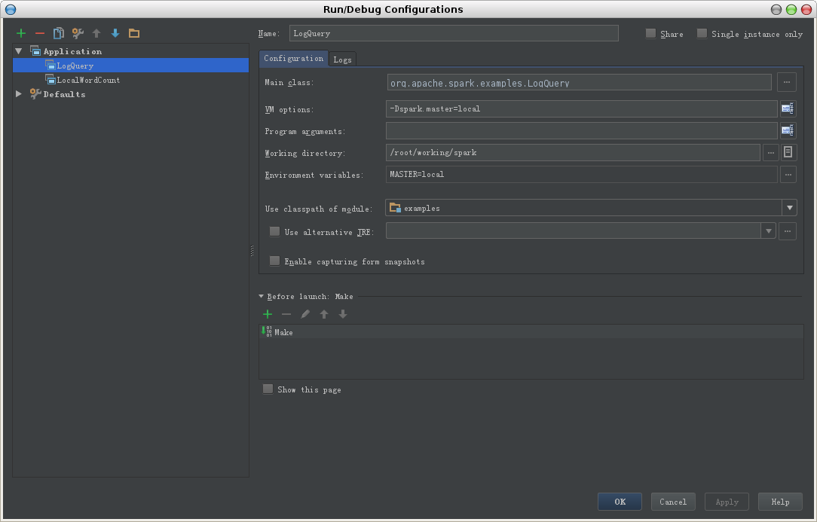The width and height of the screenshot is (817, 522).
Task: Add a new configuration with the green plus
Action: tap(21, 33)
